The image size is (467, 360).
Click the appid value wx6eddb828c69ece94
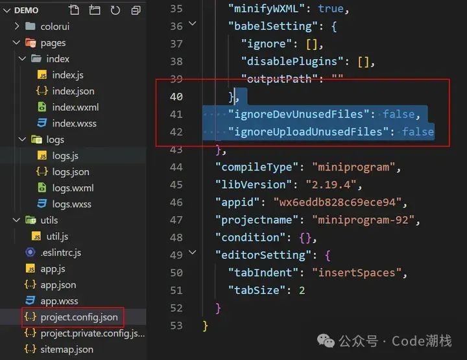337,202
